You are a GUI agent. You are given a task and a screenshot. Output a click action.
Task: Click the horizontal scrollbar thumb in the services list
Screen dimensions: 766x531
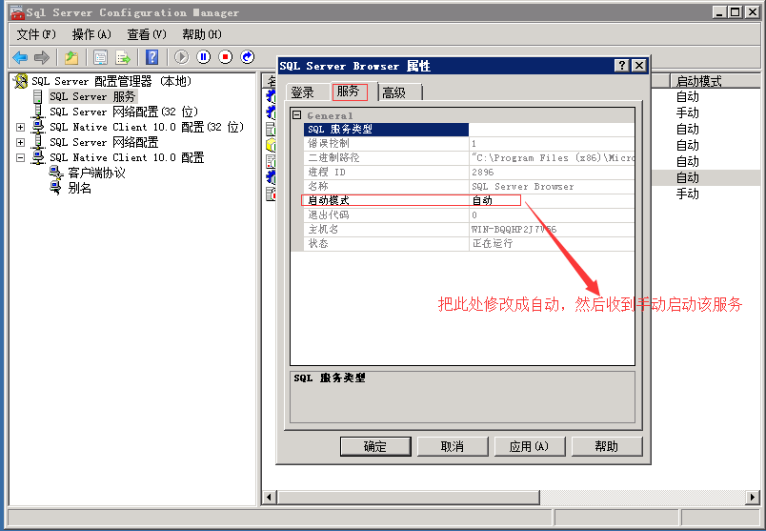point(409,498)
